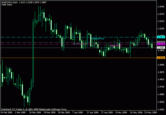
Task: Click the 'Hello Sailor' label
Action: click(7, 5)
